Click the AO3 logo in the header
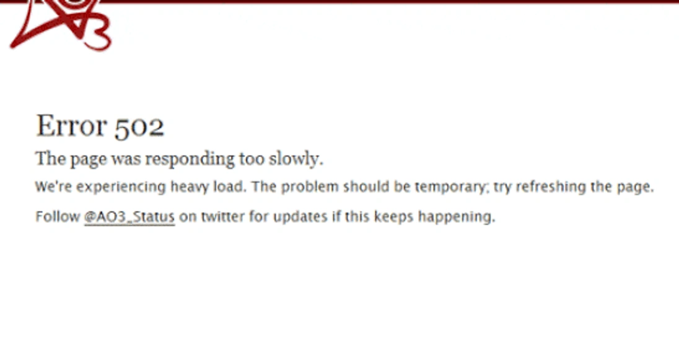679x353 pixels. pyautogui.click(x=61, y=25)
